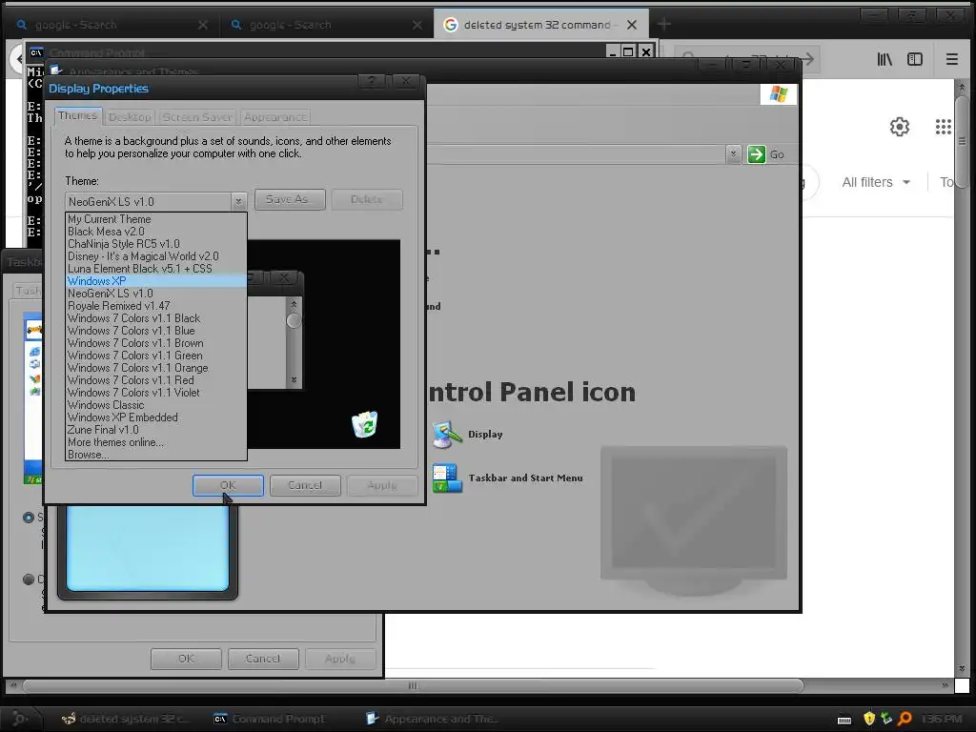Click the Delete theme button
976x732 pixels.
367,199
